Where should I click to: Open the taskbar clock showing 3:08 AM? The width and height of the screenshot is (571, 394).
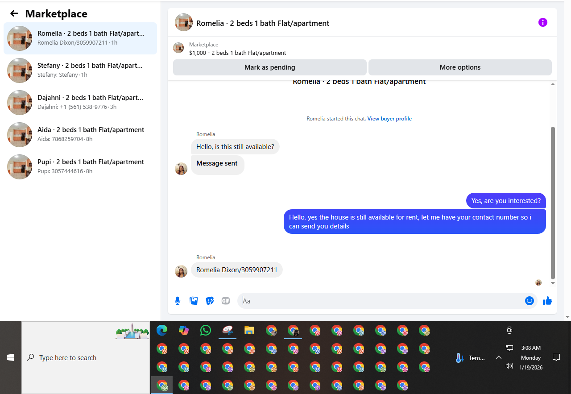tap(531, 357)
